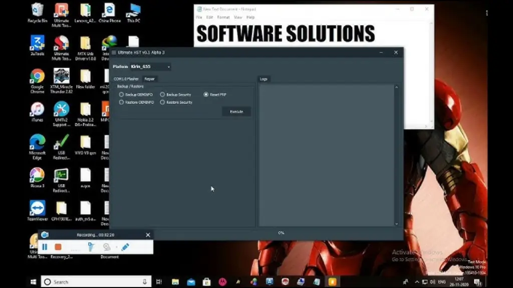
Task: Click the microphone icon in taskbar search
Action: pyautogui.click(x=145, y=282)
